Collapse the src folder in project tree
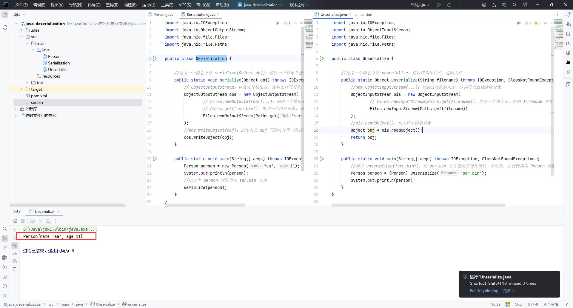Viewport: 573px width, 308px height. point(21,37)
